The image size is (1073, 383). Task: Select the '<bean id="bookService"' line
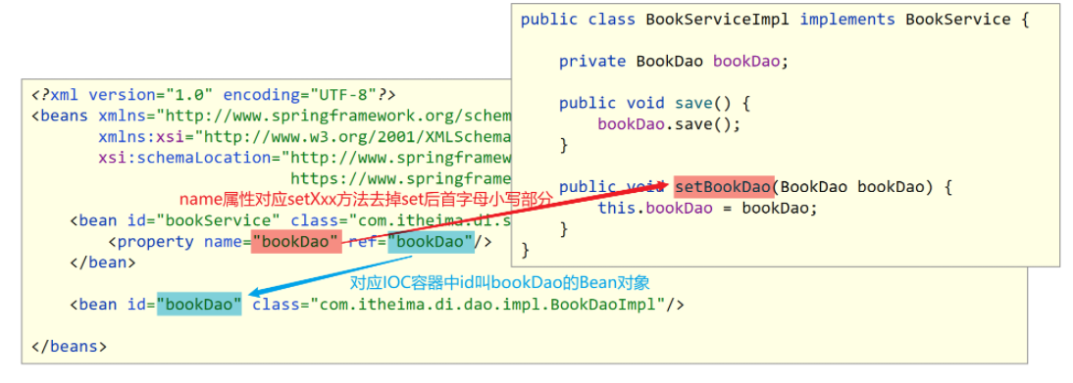tap(289, 221)
